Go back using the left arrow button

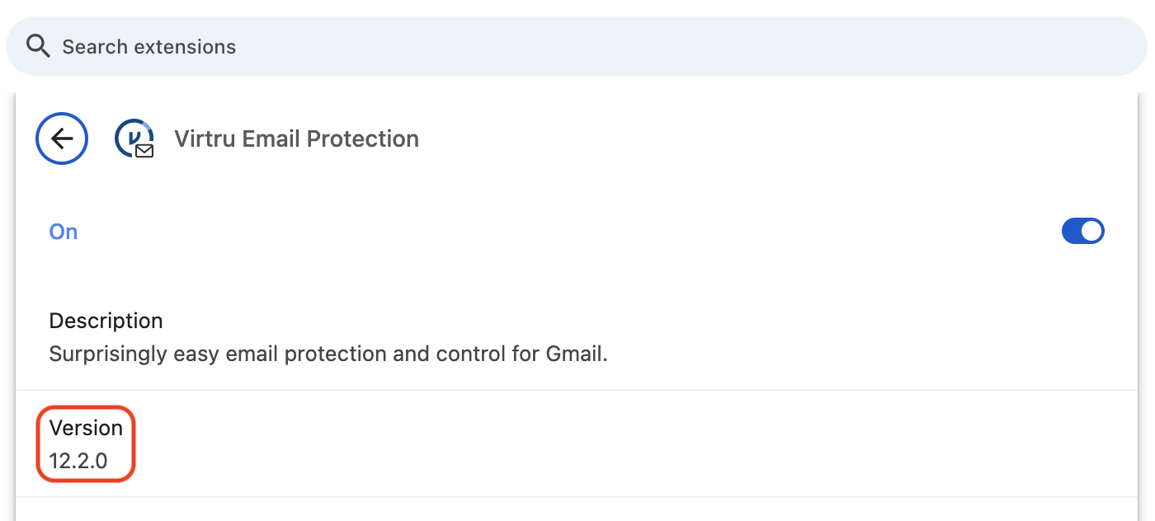point(62,138)
